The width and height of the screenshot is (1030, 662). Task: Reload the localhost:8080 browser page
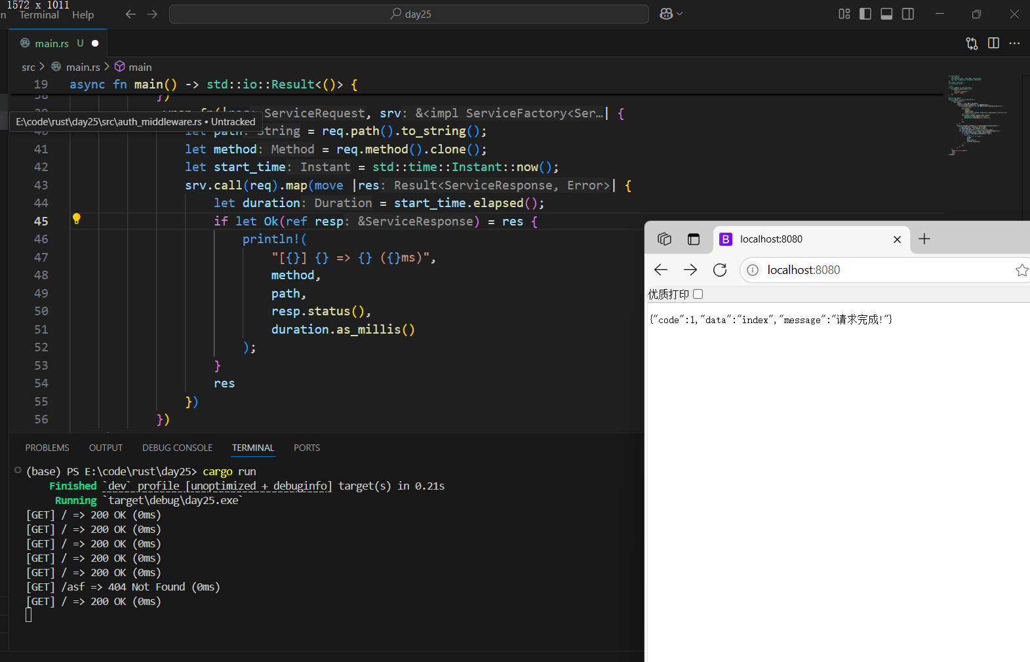720,270
